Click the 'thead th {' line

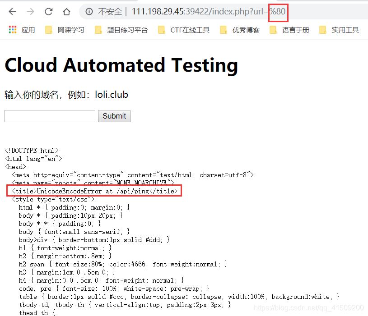(37, 313)
